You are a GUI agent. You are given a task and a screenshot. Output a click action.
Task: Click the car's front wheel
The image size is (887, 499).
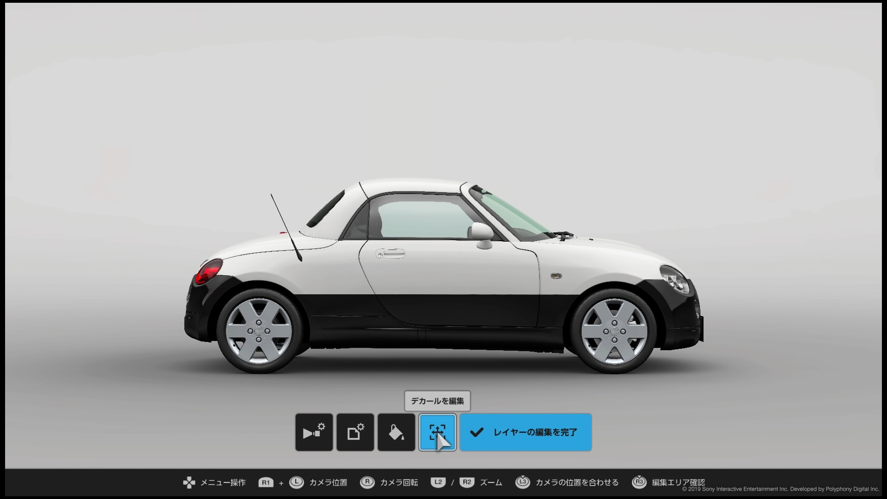614,331
